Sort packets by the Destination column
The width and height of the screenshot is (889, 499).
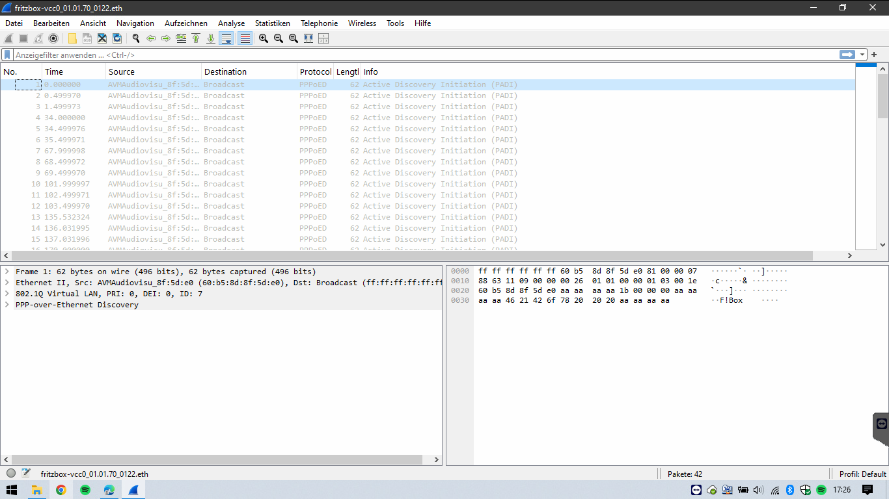click(x=249, y=71)
